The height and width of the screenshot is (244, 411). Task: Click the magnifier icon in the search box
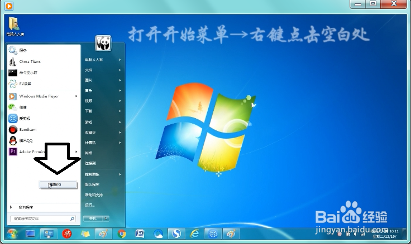(x=72, y=218)
